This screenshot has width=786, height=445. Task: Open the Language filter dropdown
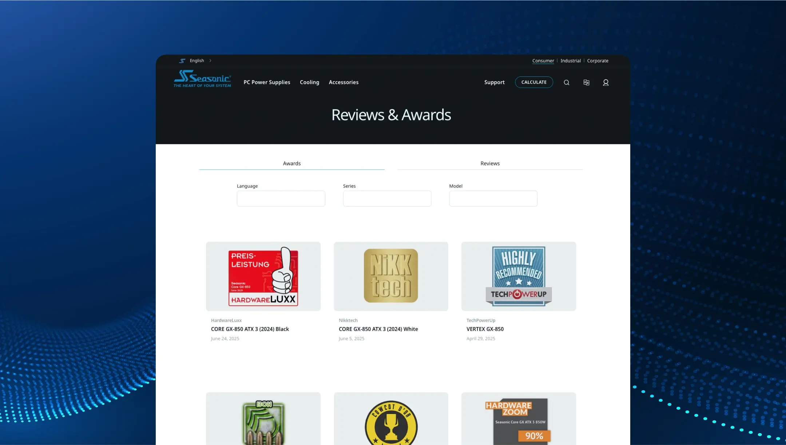click(x=281, y=199)
